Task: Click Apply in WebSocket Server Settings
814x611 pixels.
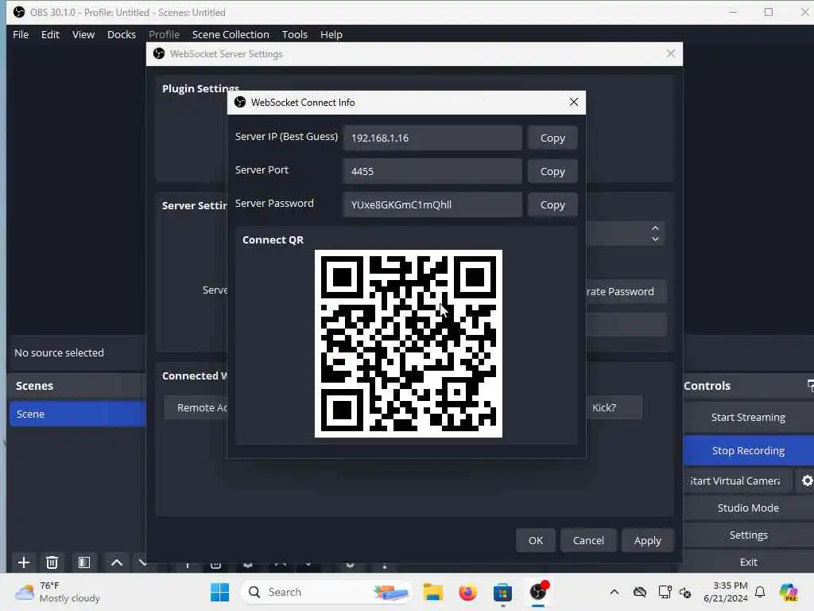Action: 647,540
